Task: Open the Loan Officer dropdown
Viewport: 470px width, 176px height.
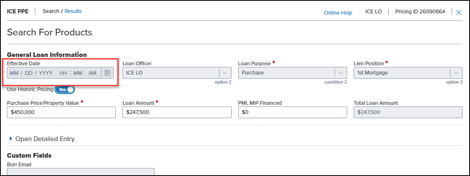Action: tap(225, 73)
